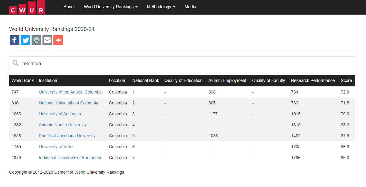
Task: Select research performance value 1766
Action: tap(296, 158)
